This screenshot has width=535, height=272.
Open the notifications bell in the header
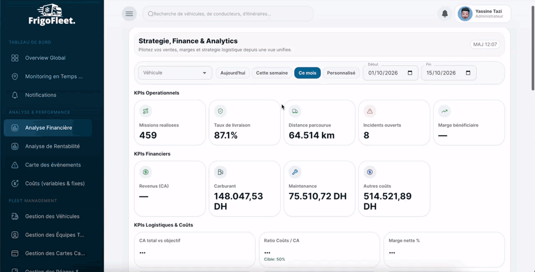pyautogui.click(x=445, y=13)
